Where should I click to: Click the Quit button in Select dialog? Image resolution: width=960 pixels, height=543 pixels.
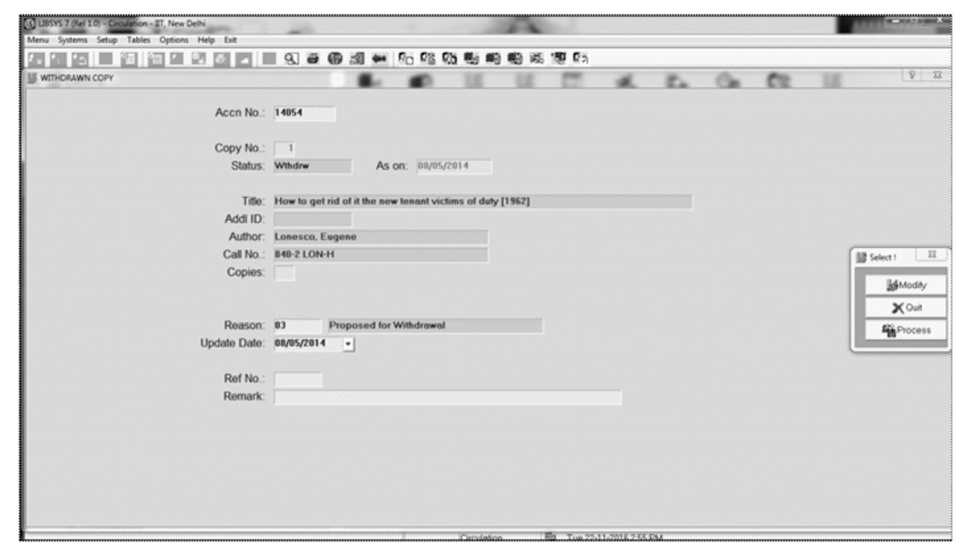tap(905, 307)
